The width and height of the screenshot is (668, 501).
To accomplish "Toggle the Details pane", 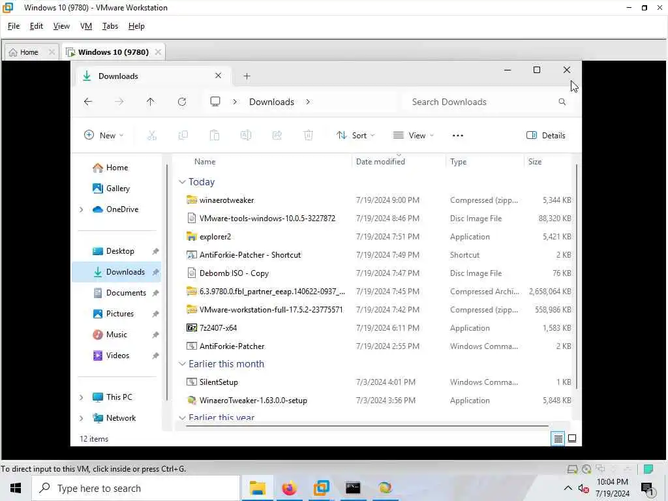I will point(546,136).
